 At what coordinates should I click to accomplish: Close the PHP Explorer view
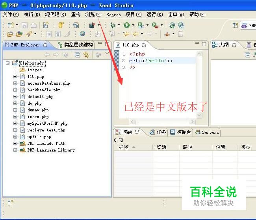[45, 45]
